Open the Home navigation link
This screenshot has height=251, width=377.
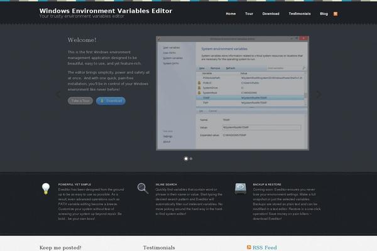[x=231, y=14]
